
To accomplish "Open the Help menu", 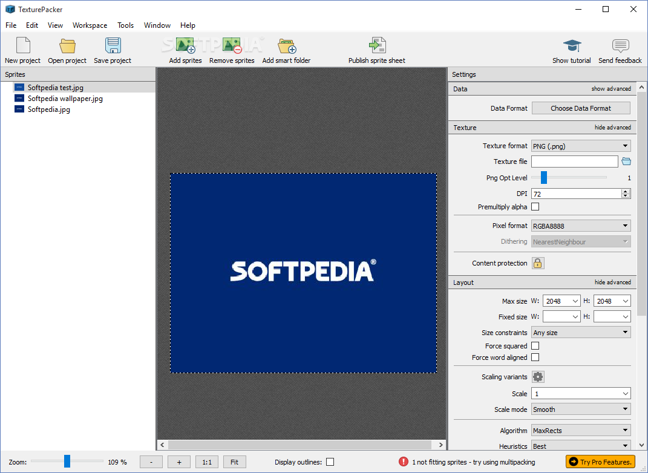I will click(x=188, y=25).
